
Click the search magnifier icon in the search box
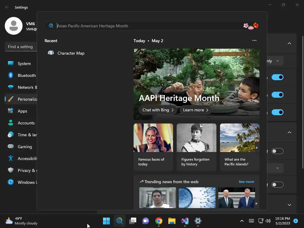pyautogui.click(x=51, y=26)
